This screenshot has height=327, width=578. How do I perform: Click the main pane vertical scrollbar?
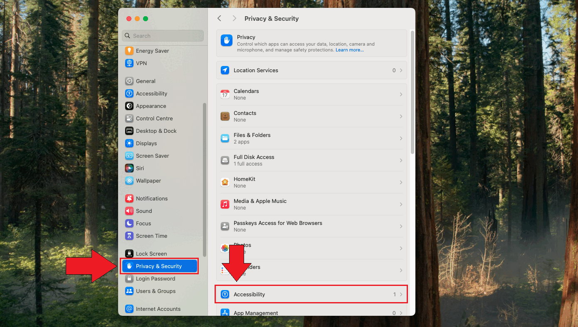pos(412,91)
